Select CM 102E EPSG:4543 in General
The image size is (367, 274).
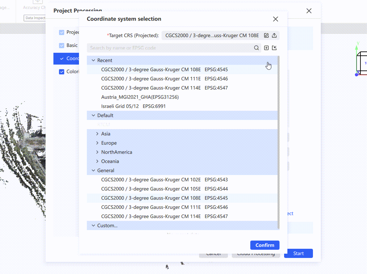pos(182,180)
